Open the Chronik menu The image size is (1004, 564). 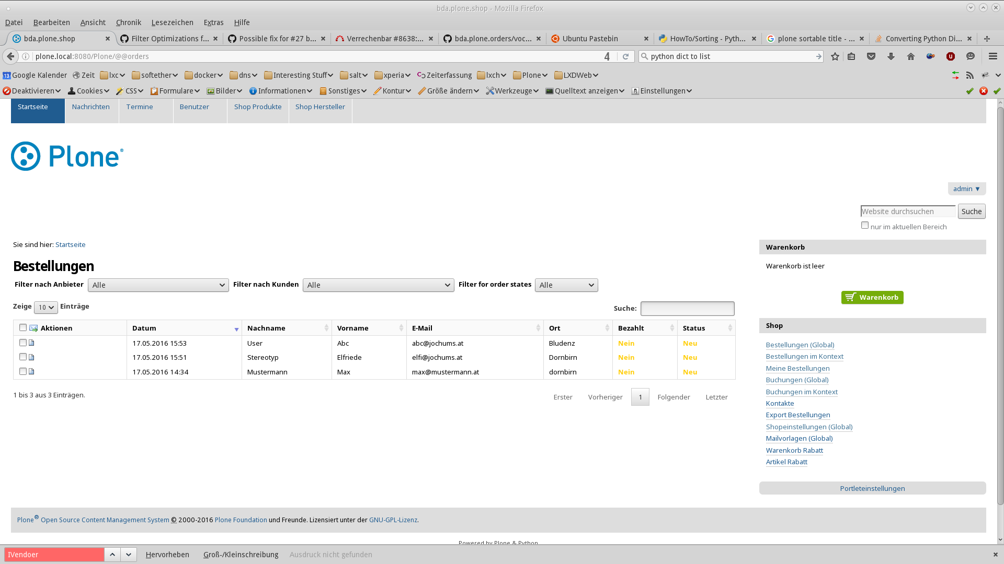click(129, 22)
